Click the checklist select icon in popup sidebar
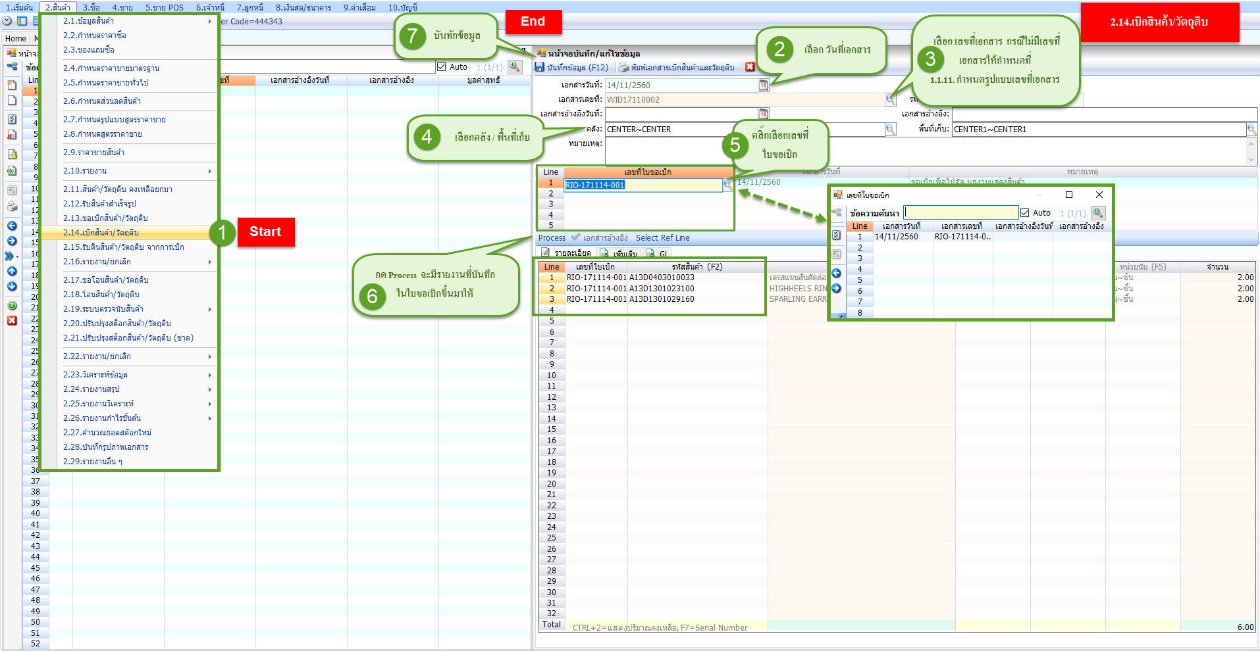This screenshot has width=1260, height=651. click(x=837, y=235)
